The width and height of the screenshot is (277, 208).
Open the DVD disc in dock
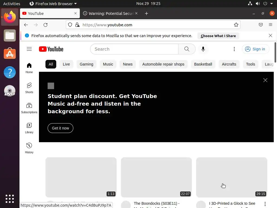(x=10, y=91)
